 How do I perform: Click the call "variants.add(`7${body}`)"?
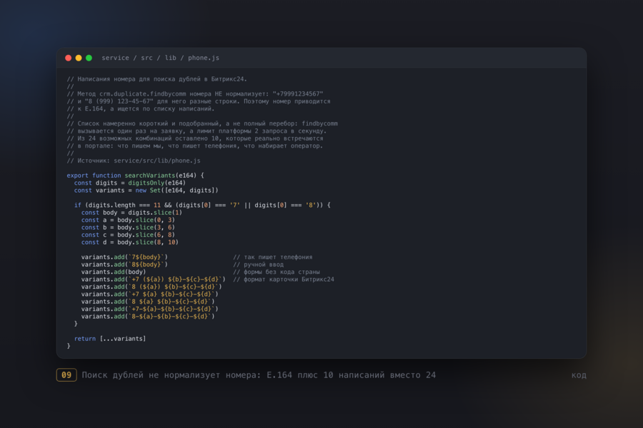[124, 257]
